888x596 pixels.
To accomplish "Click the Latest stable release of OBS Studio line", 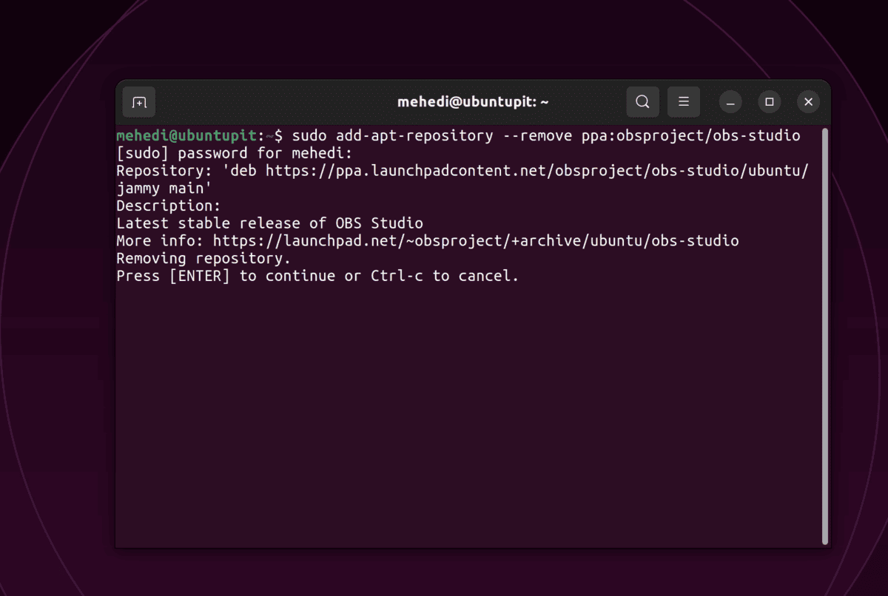I will click(269, 223).
